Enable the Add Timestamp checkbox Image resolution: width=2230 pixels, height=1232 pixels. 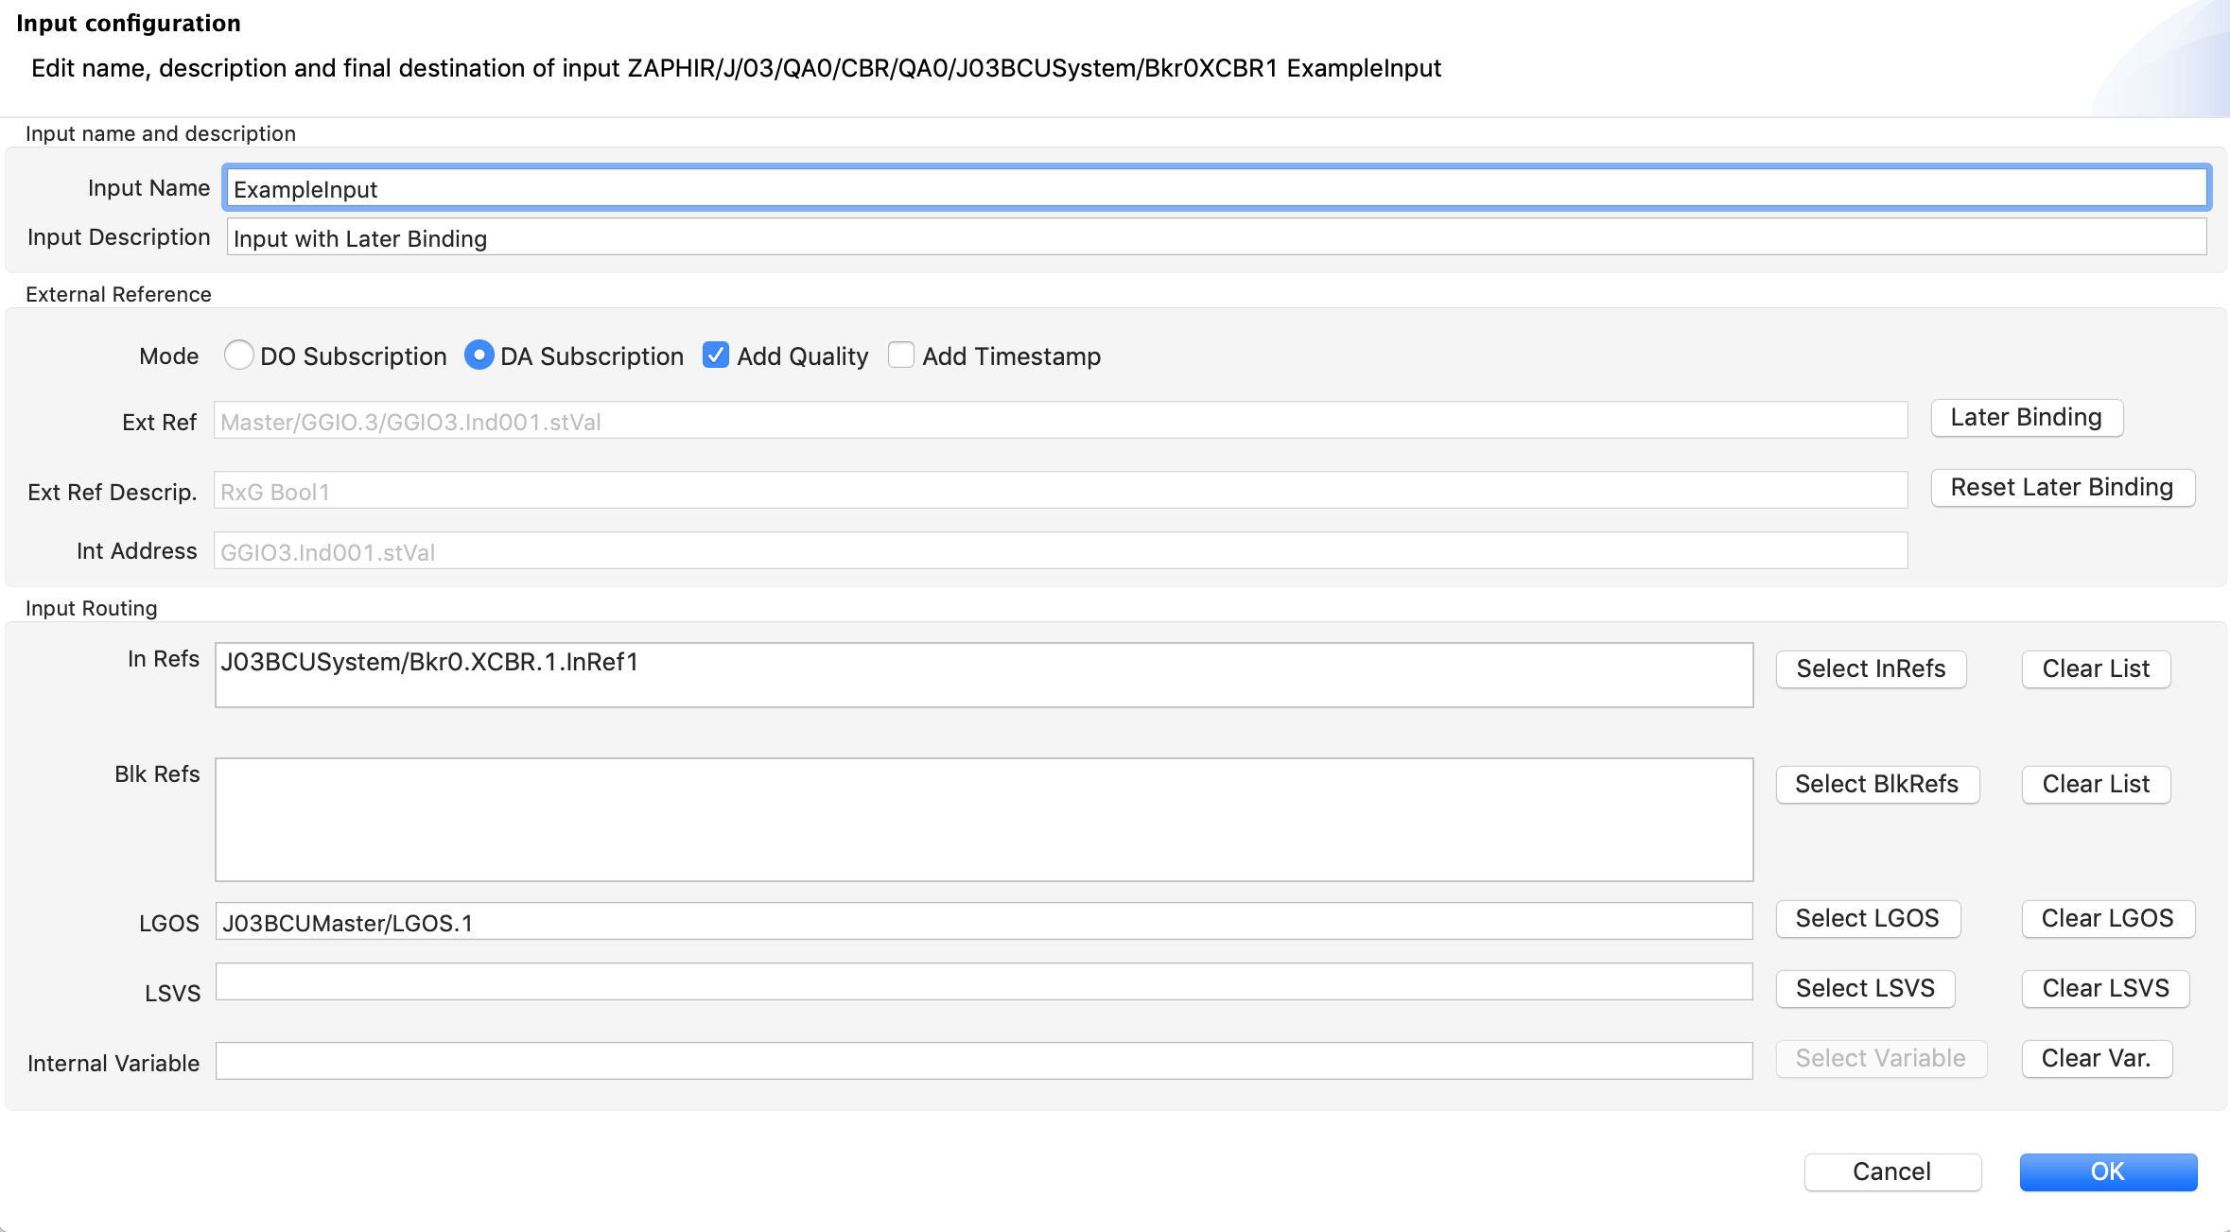[x=901, y=356]
